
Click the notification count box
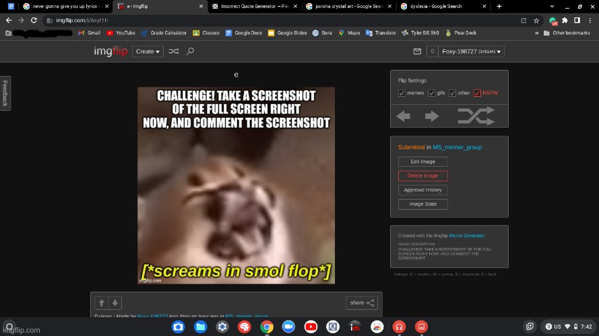(432, 52)
